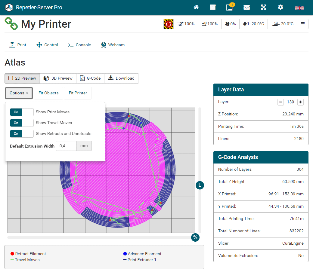
Task: Click the home icon in top bar
Action: tap(196, 8)
